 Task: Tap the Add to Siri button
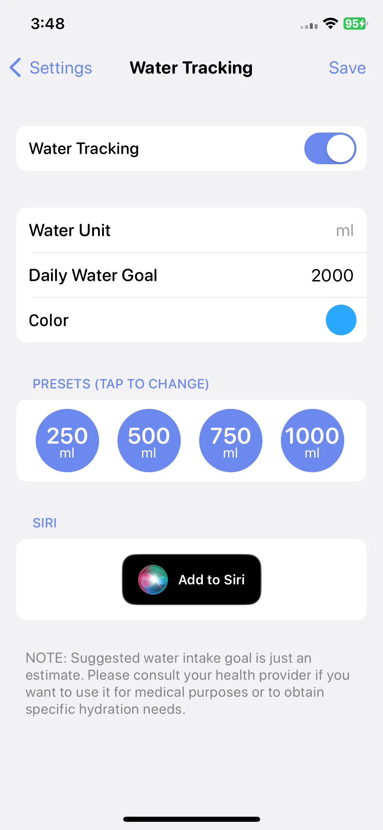(191, 580)
